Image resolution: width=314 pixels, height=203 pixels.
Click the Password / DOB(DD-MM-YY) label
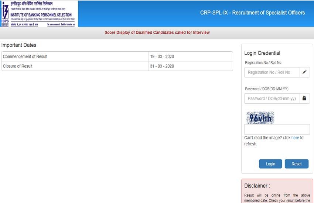pos(266,89)
